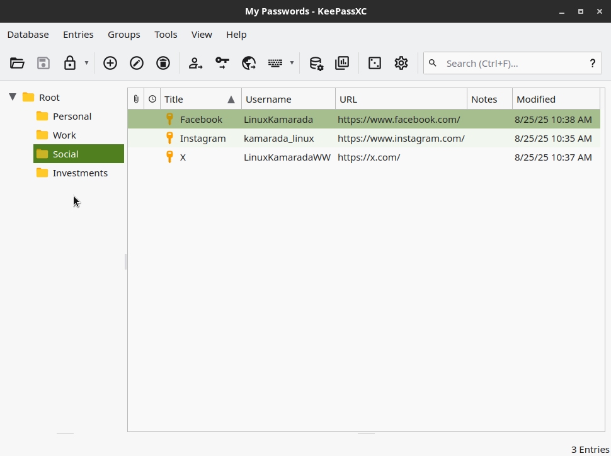
Task: Delete selected entry trash icon
Action: click(x=163, y=63)
